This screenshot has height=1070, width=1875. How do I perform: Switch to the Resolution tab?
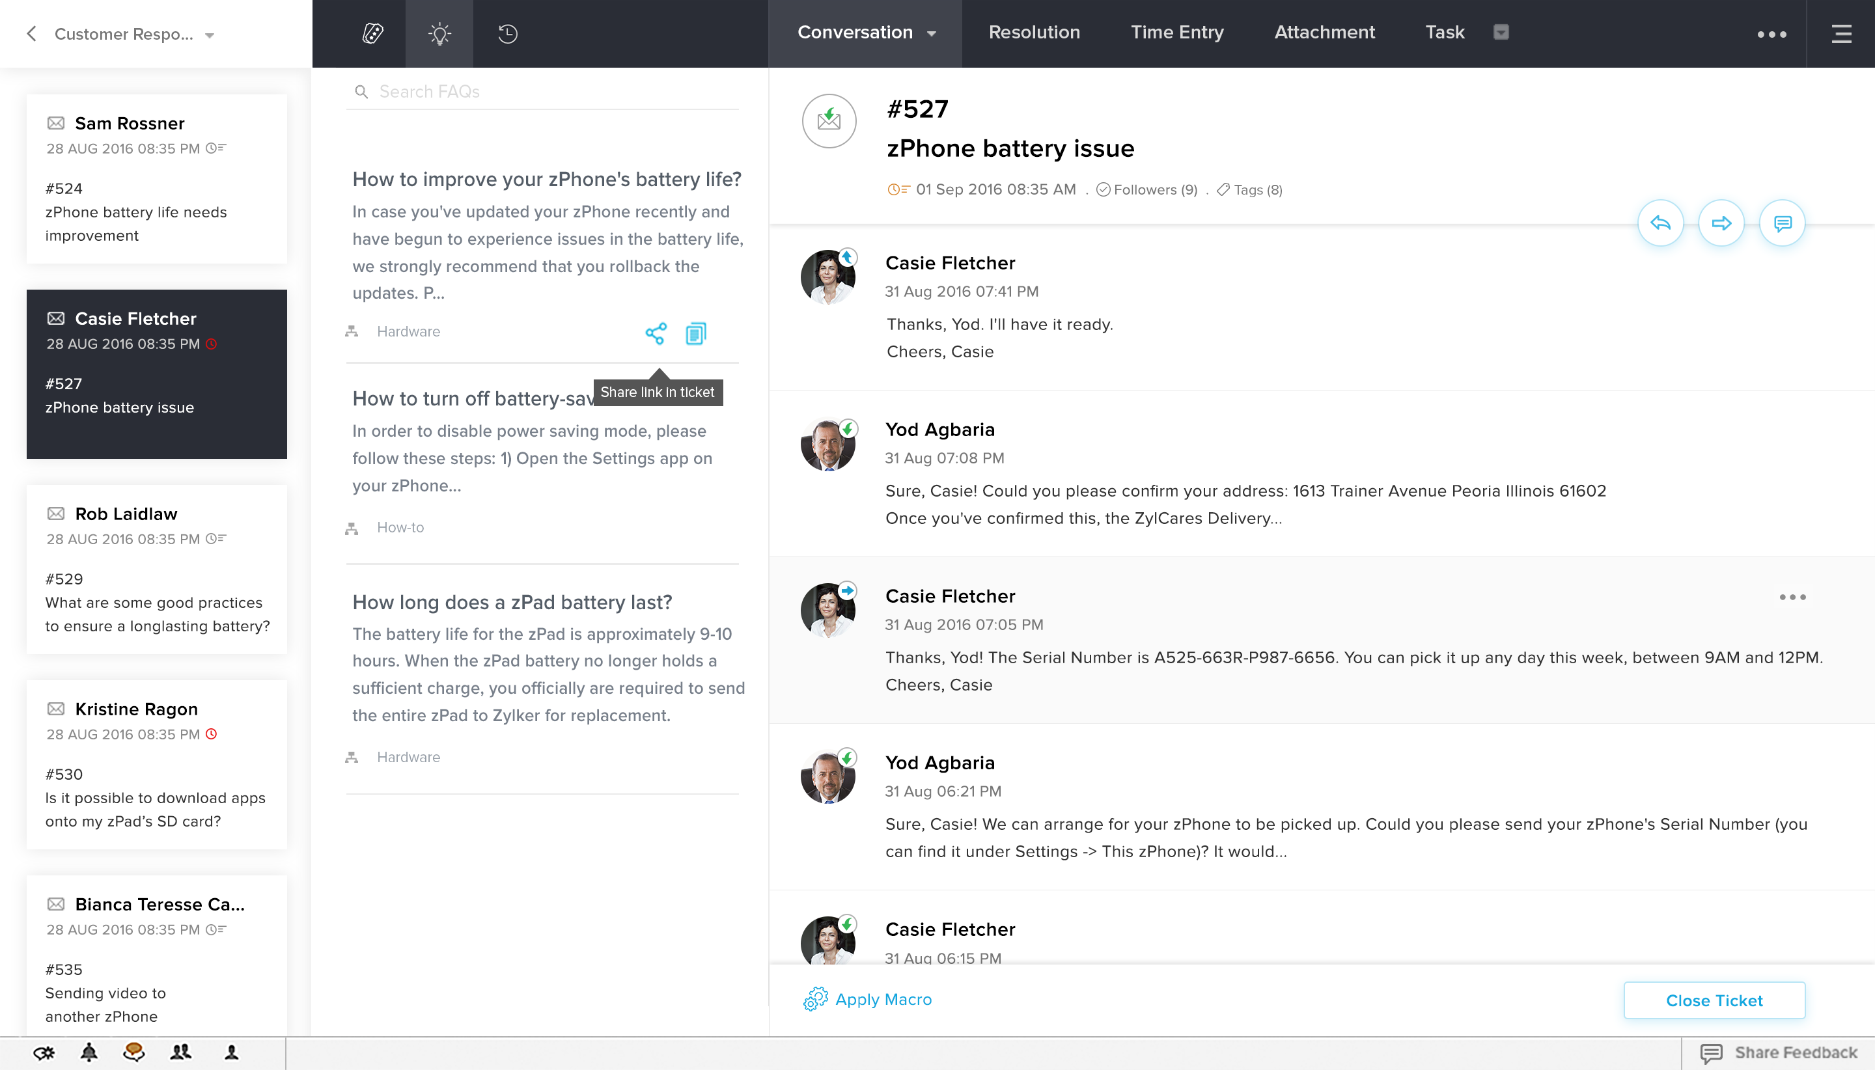1033,33
